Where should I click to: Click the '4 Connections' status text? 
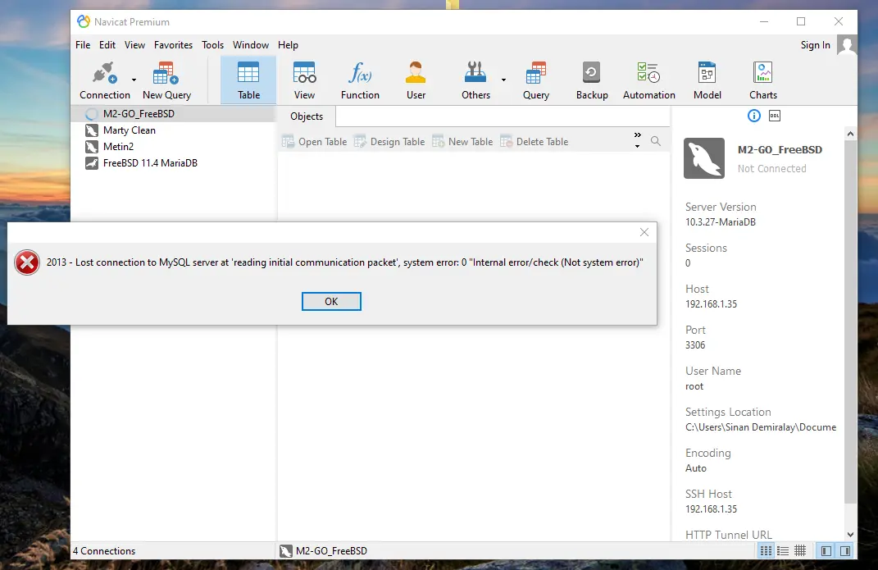tap(104, 551)
